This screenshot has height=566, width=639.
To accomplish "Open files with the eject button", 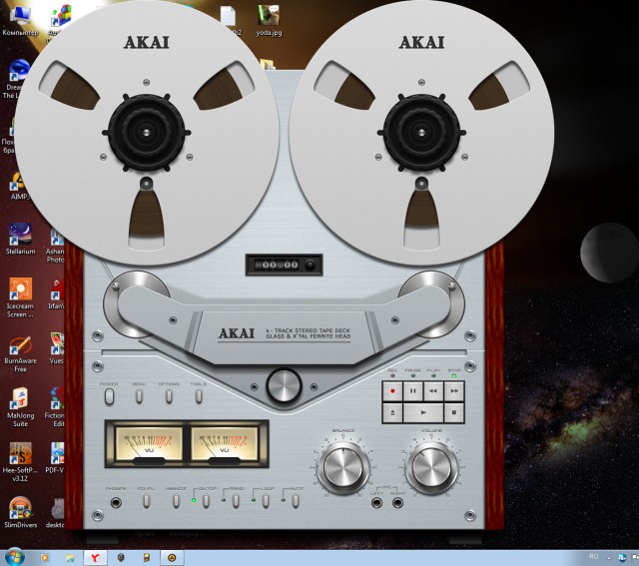I will 392,413.
